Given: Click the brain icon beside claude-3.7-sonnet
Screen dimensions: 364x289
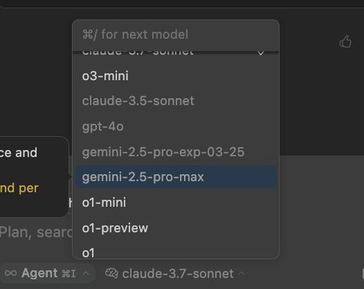Looking at the screenshot, I should click(111, 274).
